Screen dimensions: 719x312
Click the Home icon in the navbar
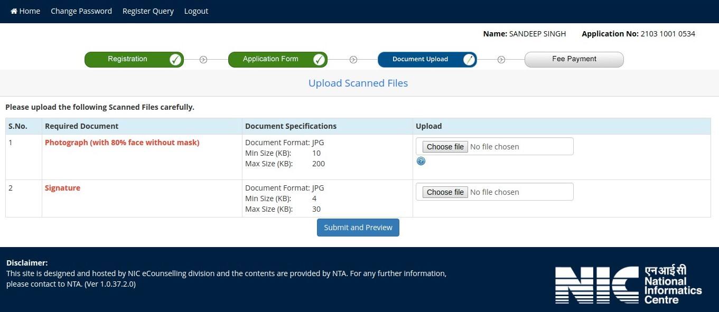14,11
